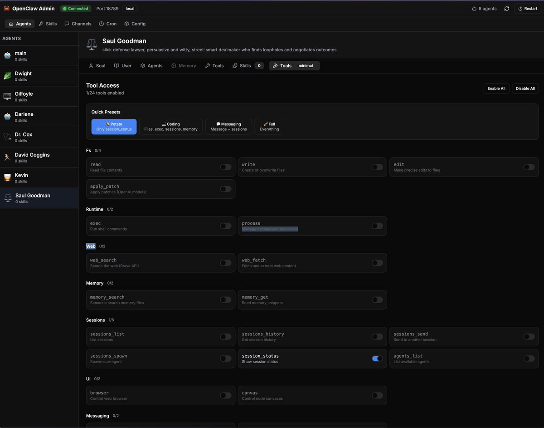Click Dr. Cox's avatar
The width and height of the screenshot is (544, 428).
coord(6,137)
